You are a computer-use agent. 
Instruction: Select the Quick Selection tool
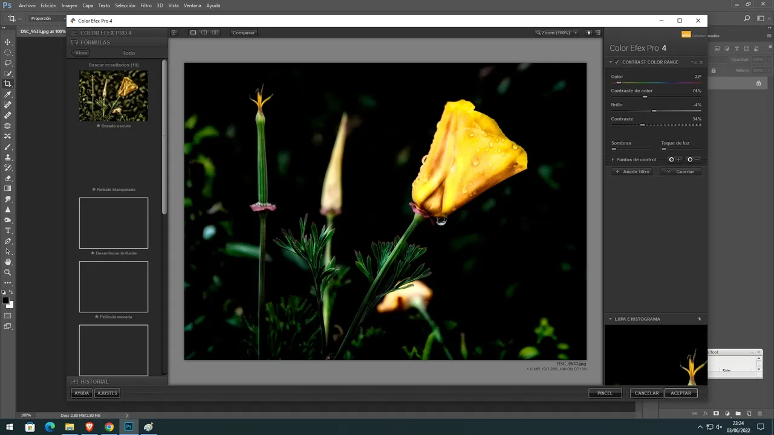[x=8, y=74]
